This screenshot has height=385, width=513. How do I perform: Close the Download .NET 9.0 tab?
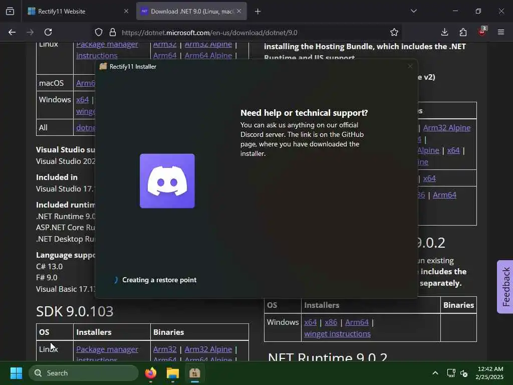239,11
